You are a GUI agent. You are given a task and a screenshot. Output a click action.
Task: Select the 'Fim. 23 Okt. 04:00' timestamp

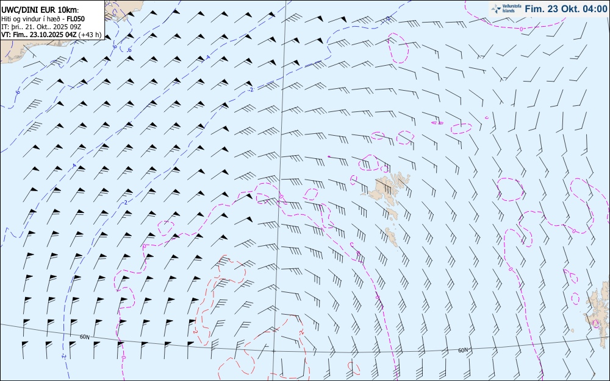pyautogui.click(x=566, y=9)
